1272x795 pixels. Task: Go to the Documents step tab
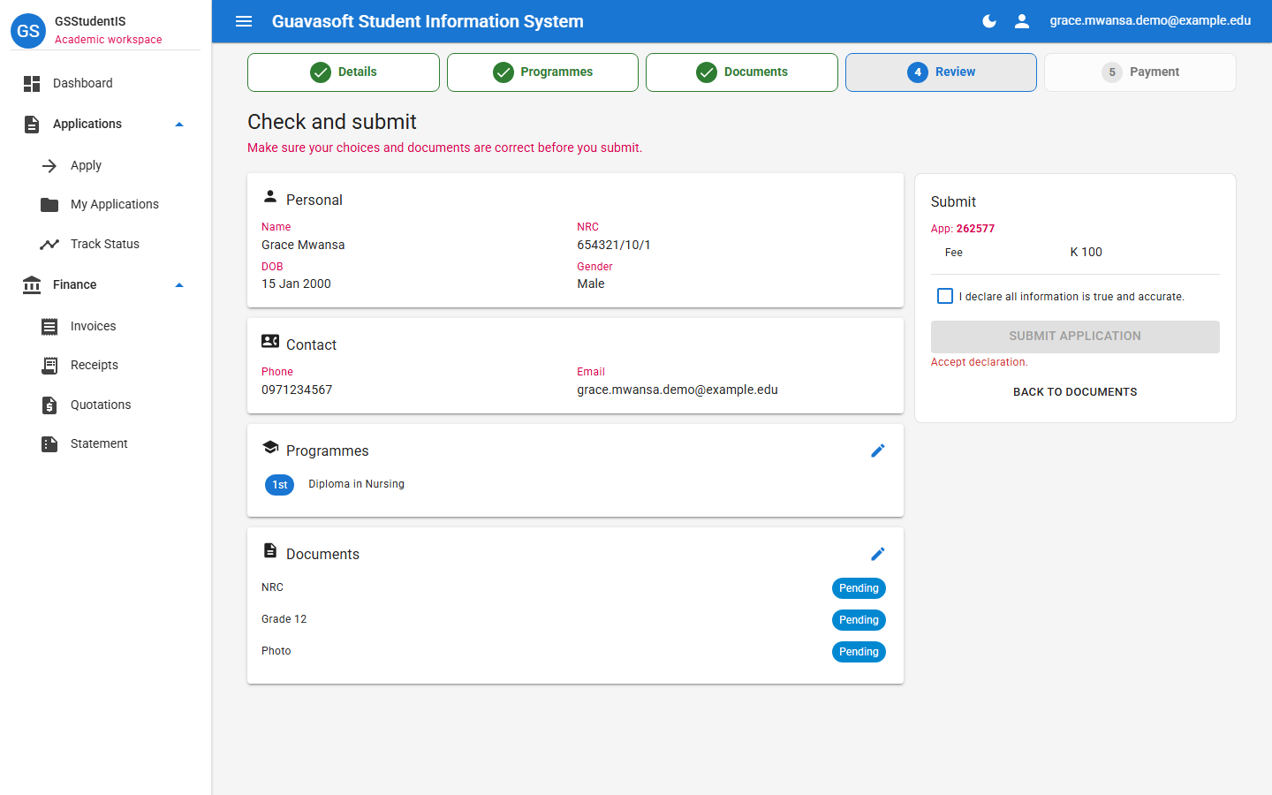click(x=742, y=72)
